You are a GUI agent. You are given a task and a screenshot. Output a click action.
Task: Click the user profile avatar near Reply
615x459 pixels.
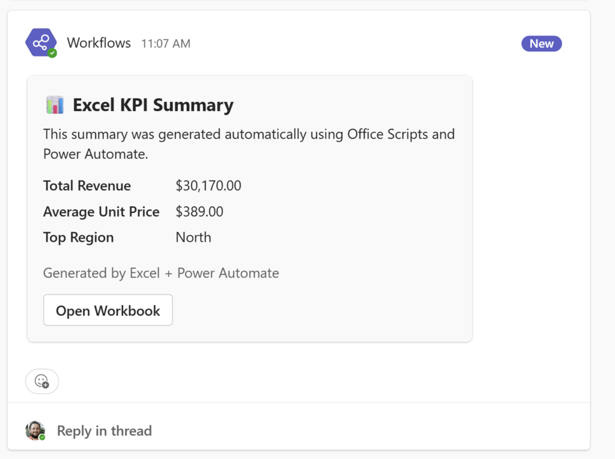click(x=35, y=430)
